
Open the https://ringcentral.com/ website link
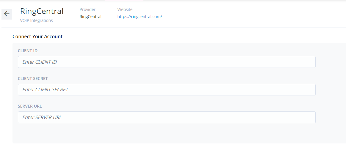[140, 17]
